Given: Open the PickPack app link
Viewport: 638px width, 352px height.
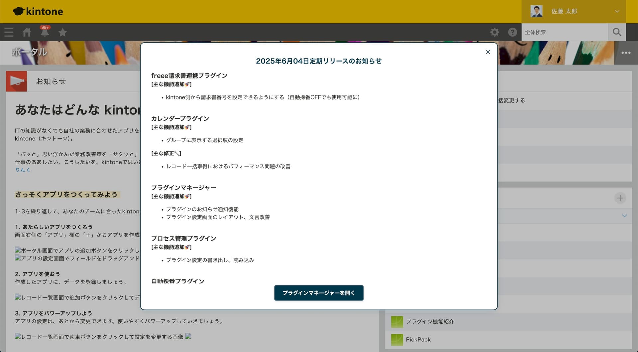Looking at the screenshot, I should coord(418,339).
